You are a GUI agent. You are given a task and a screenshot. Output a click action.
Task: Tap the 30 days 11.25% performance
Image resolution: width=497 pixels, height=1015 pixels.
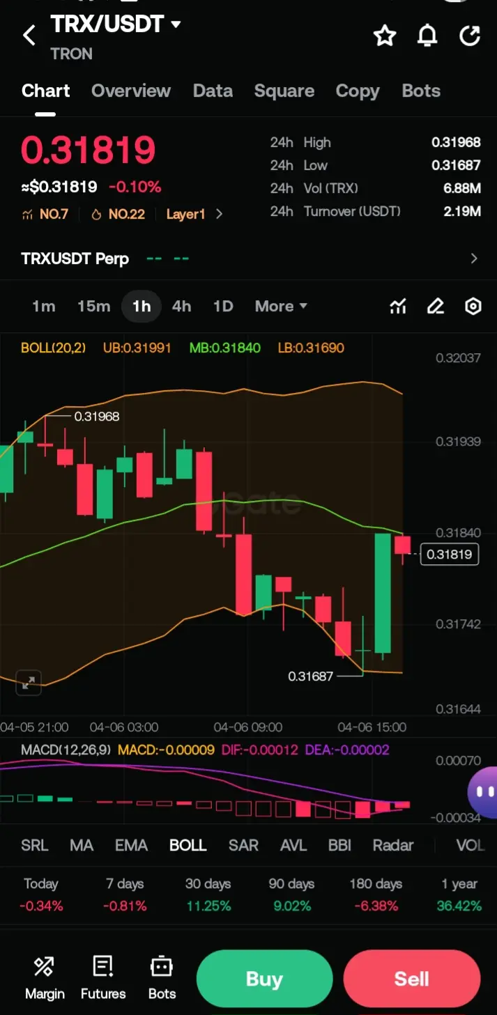point(208,894)
